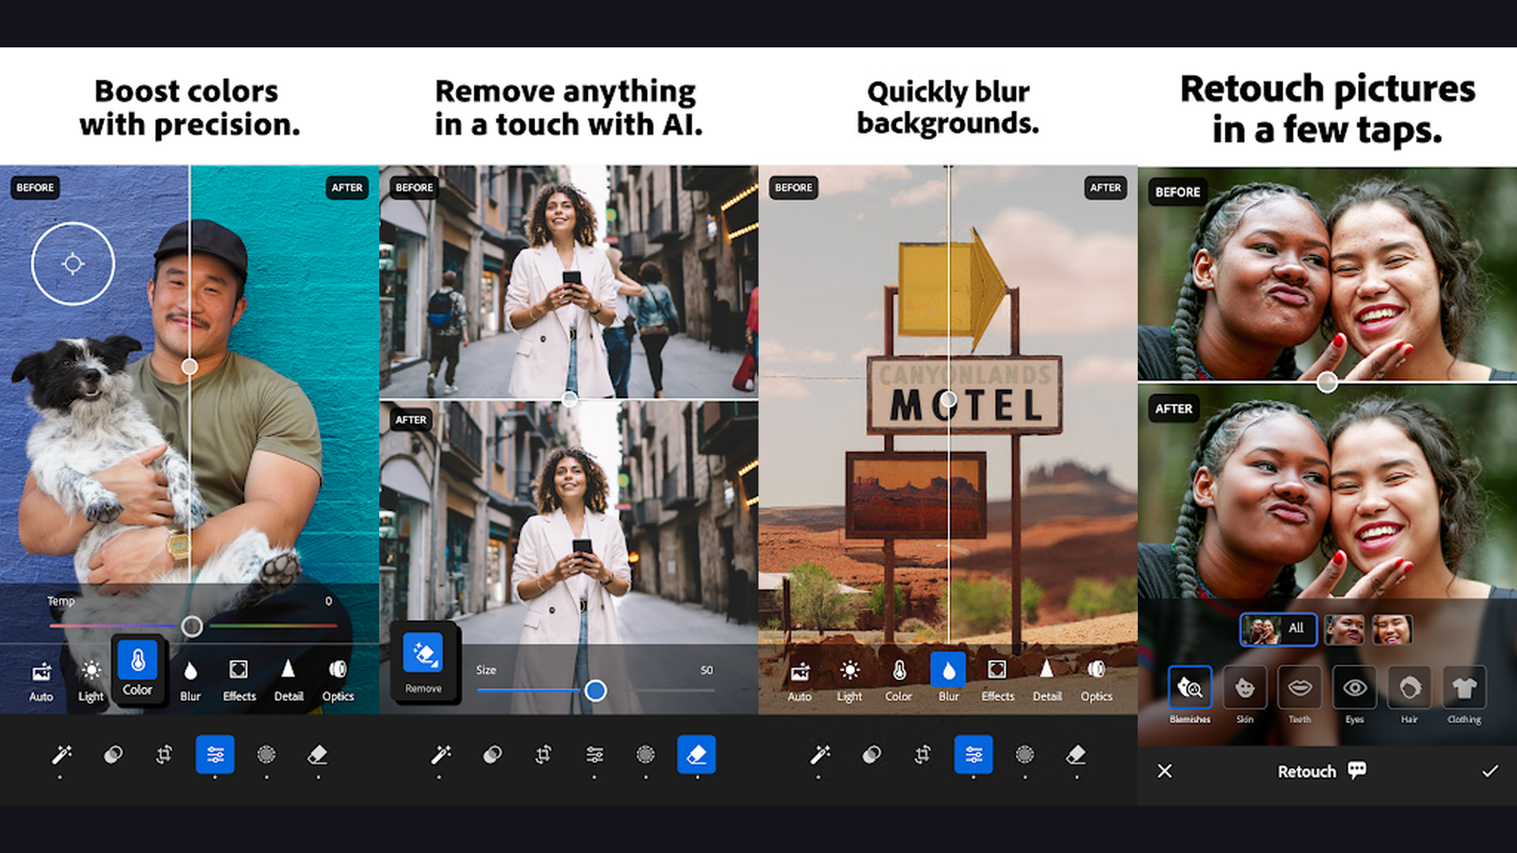This screenshot has width=1517, height=853.
Task: Confirm Retouch with the checkmark
Action: click(1489, 771)
